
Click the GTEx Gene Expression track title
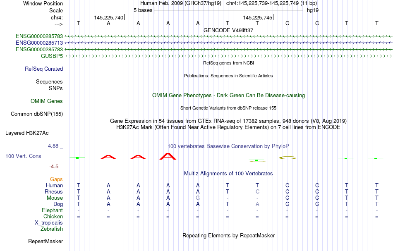pyautogui.click(x=228, y=121)
